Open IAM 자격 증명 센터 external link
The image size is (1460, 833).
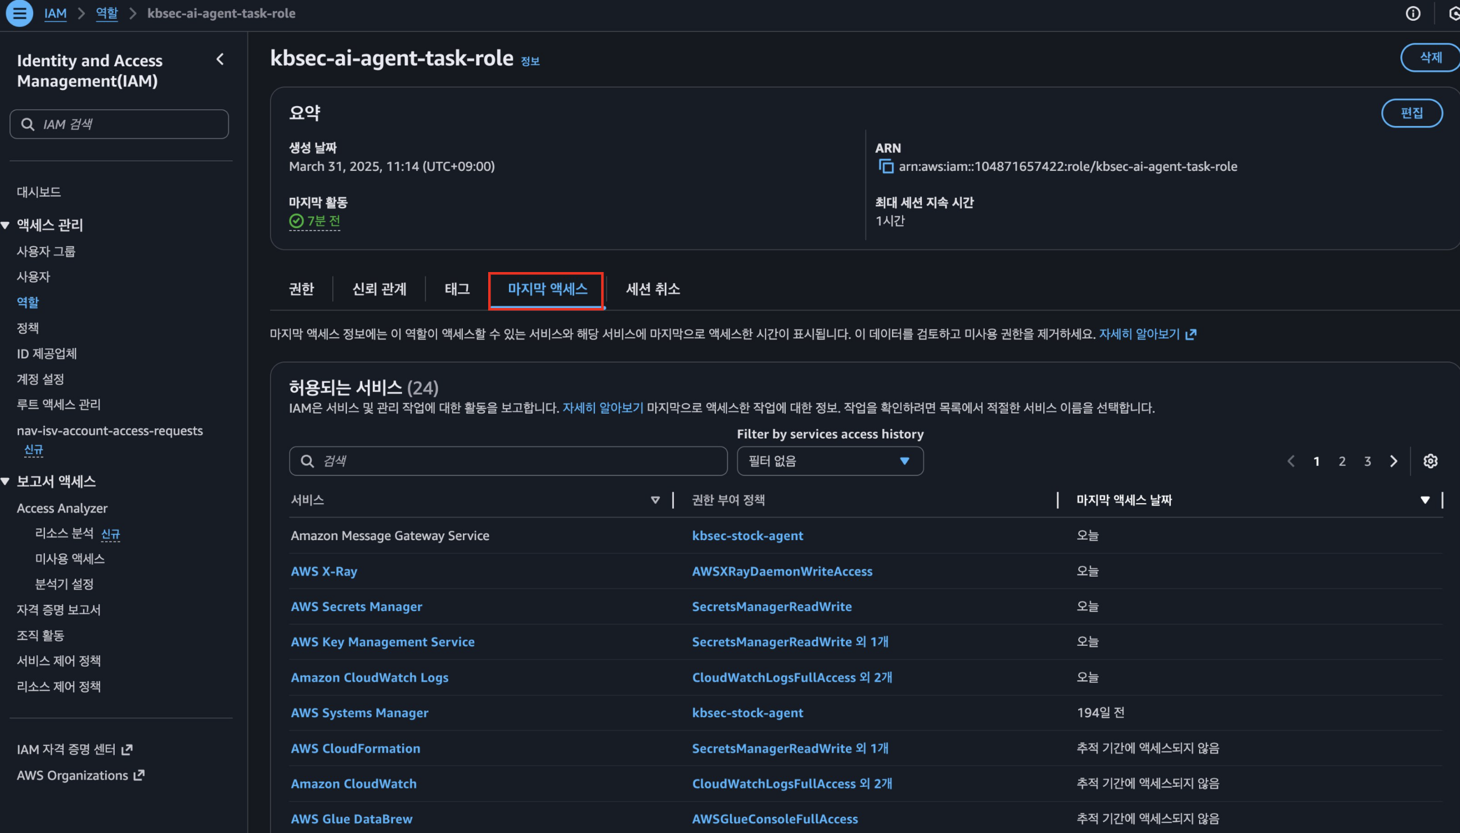click(x=74, y=749)
